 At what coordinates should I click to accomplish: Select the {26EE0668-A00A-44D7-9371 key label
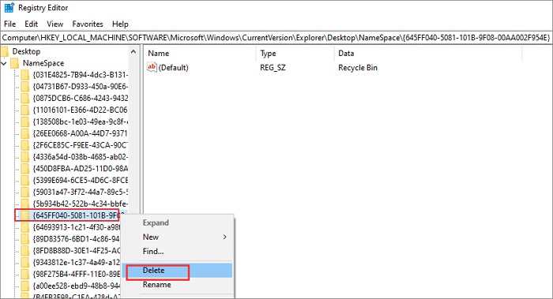point(81,133)
